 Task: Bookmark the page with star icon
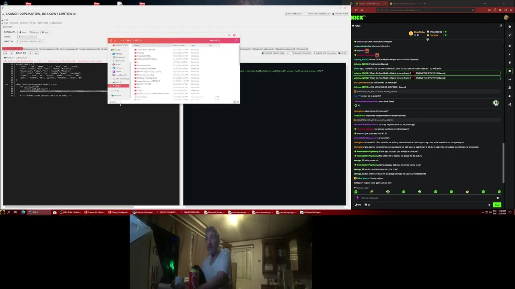473,10
